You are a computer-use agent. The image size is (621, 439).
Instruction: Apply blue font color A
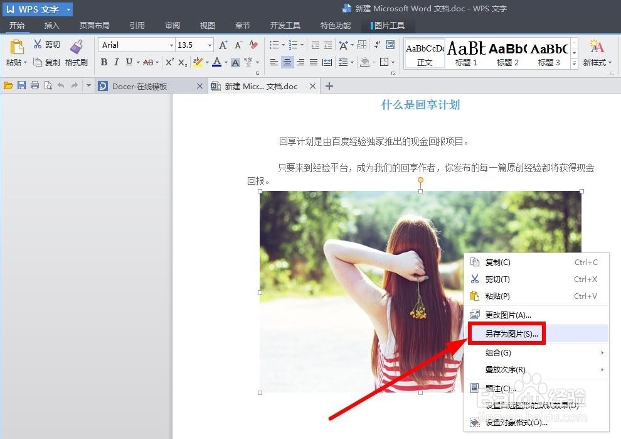pos(216,62)
